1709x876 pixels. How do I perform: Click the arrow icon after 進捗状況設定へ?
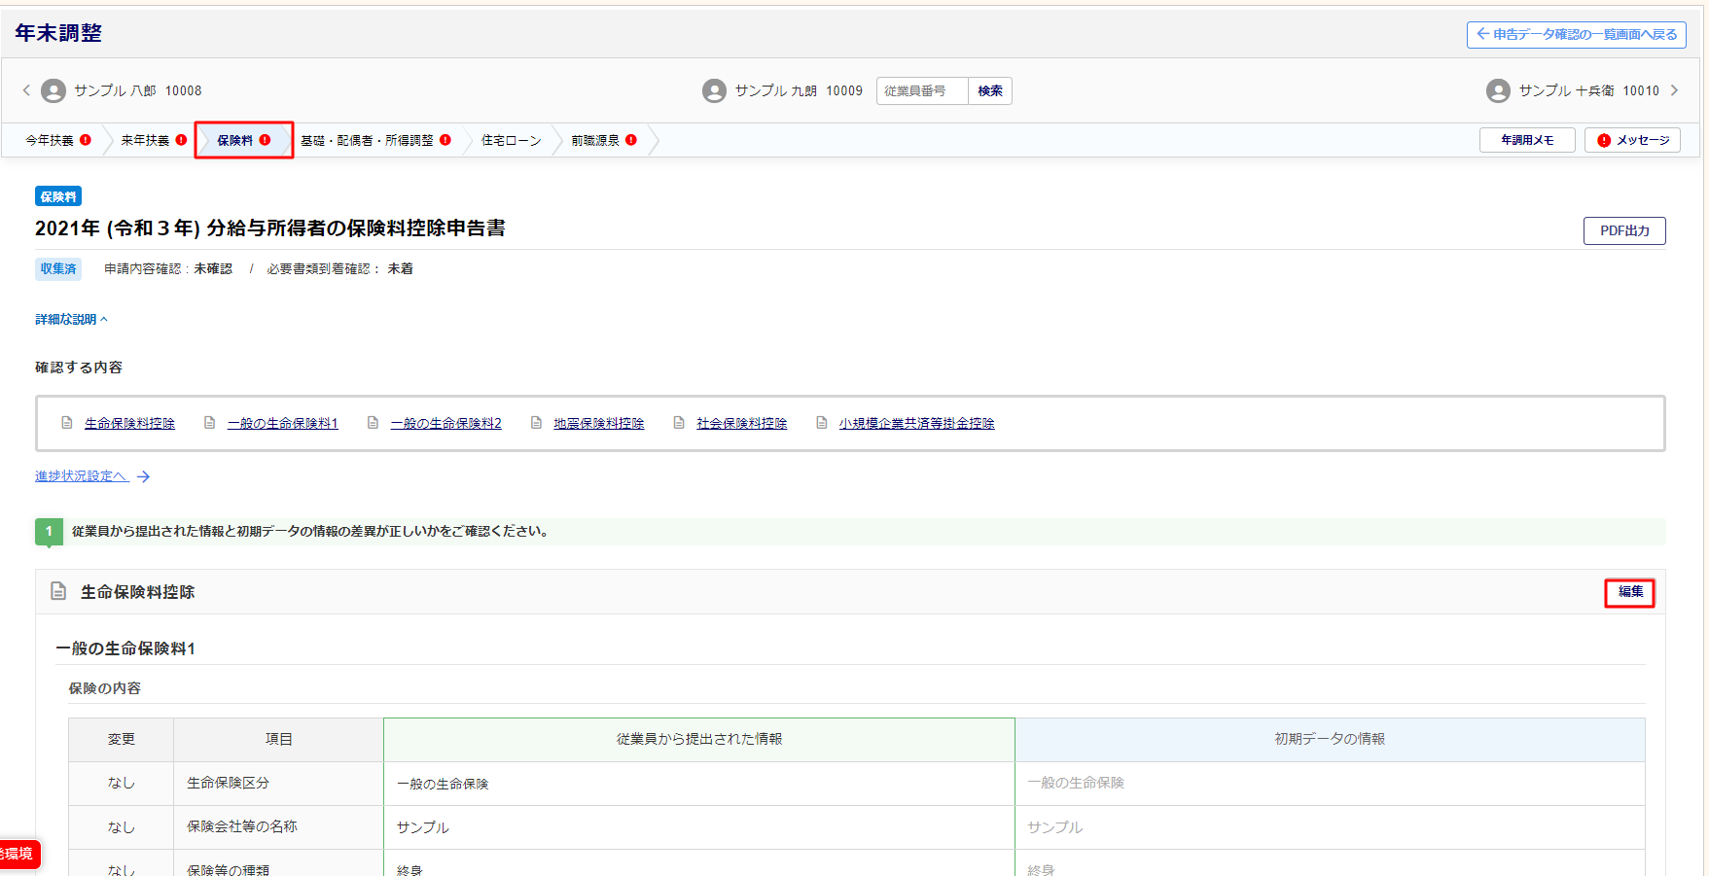tap(143, 476)
